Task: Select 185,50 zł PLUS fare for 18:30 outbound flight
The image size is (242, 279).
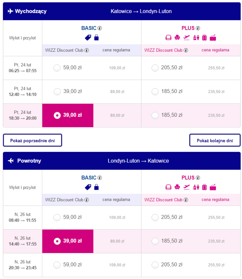Action: pyautogui.click(x=155, y=115)
